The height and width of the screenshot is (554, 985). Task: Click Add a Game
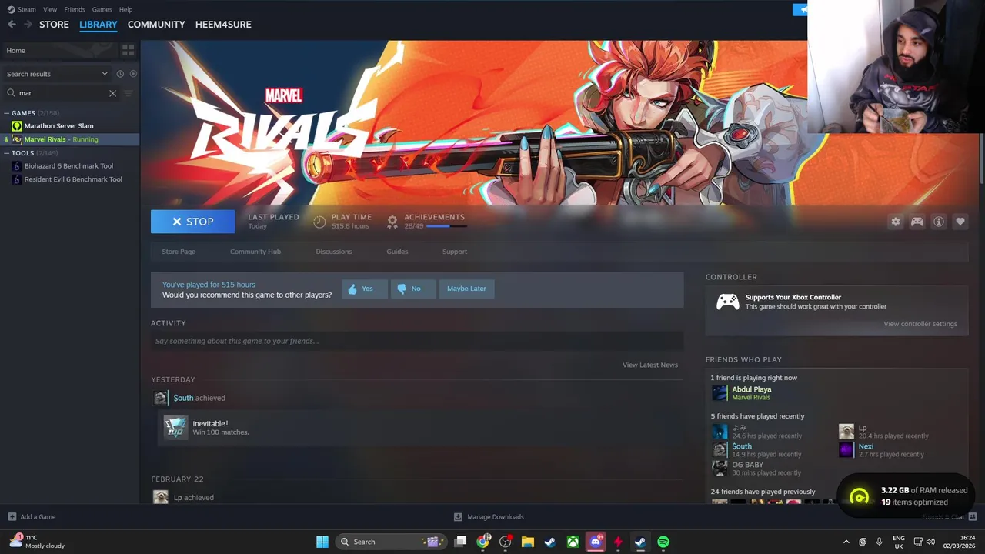click(32, 517)
